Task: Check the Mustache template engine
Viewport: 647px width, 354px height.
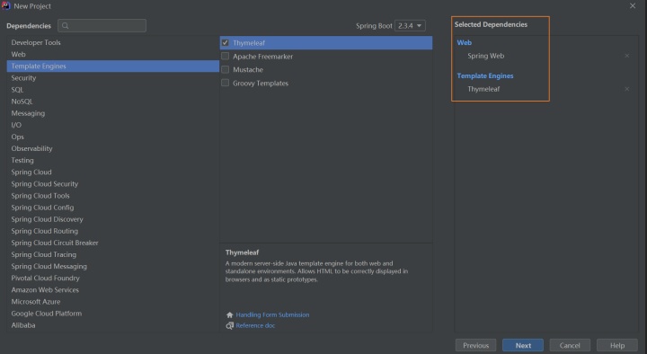Action: click(226, 69)
